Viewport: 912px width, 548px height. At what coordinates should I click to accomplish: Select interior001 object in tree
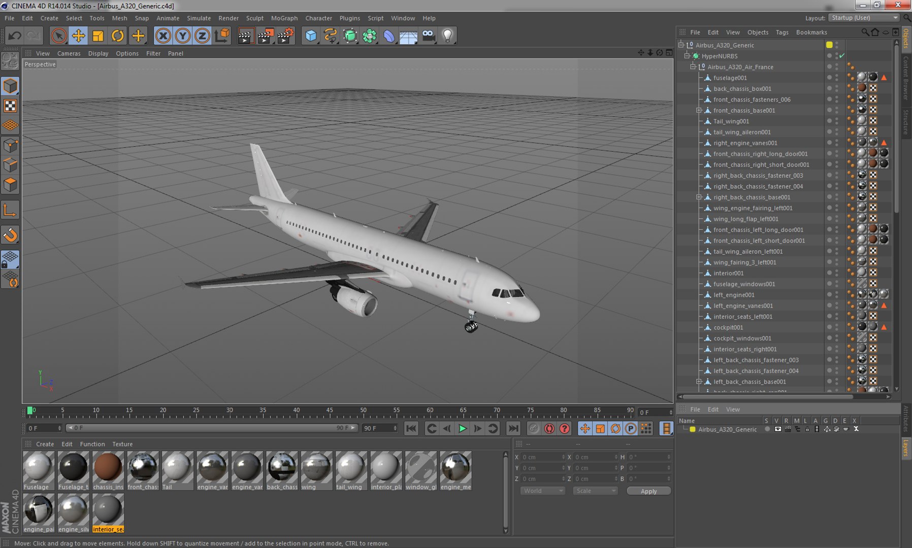click(x=728, y=273)
